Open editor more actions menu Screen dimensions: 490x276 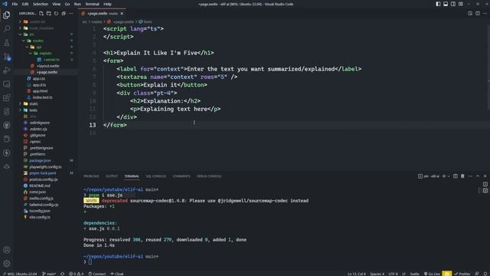(485, 14)
